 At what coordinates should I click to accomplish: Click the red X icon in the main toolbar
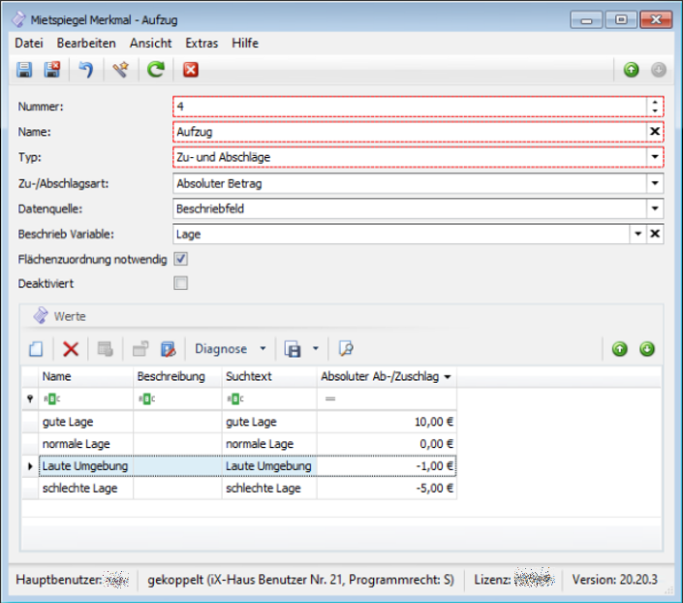190,69
